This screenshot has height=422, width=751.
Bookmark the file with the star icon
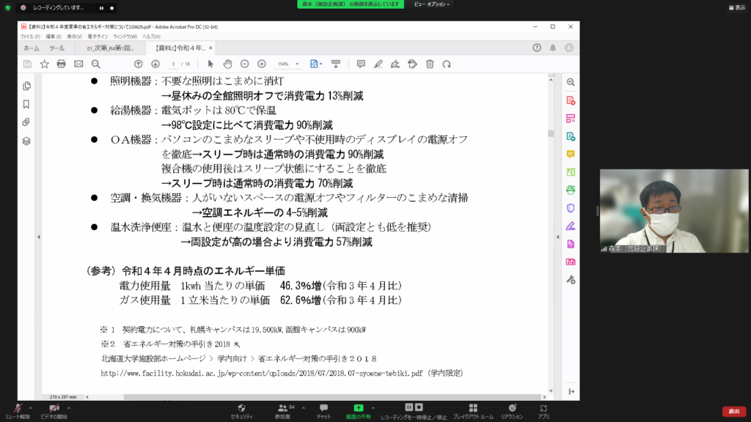tap(44, 64)
